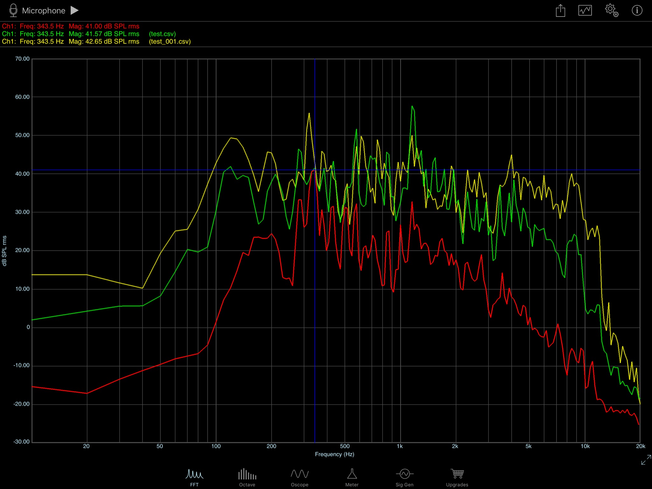Screen dimensions: 652x489
Task: Switch to the Octave analyzer tab
Action: pos(247,478)
